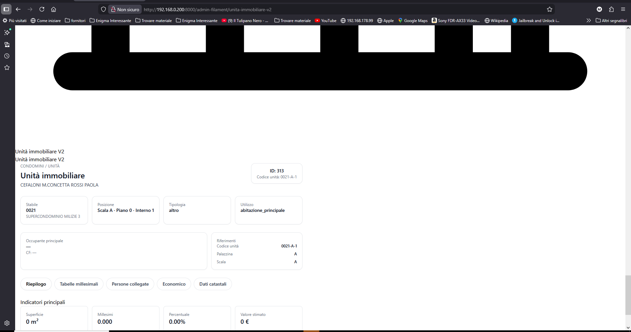631x332 pixels.
Task: Switch to the Tabelle millesimali tab
Action: tap(79, 284)
